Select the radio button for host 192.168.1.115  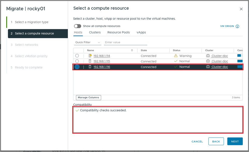[x=77, y=61]
